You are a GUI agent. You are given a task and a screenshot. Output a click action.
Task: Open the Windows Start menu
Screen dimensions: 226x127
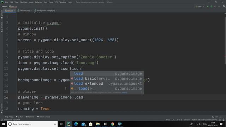4,124
